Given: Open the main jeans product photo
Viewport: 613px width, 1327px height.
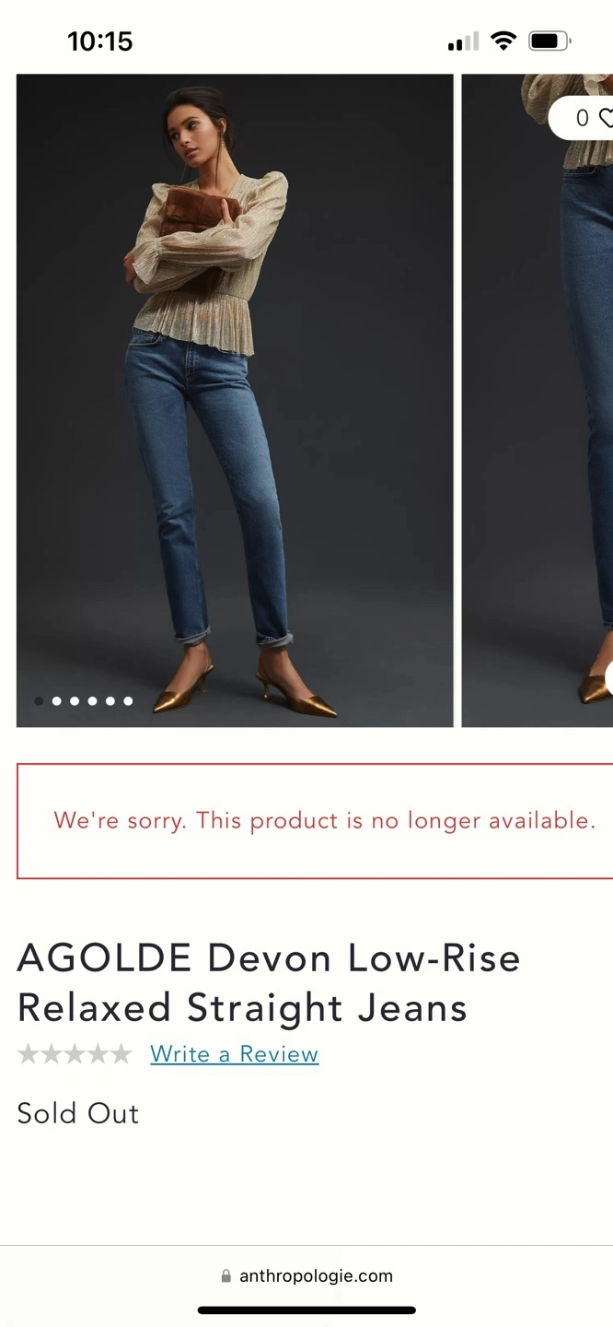Looking at the screenshot, I should (235, 401).
